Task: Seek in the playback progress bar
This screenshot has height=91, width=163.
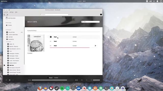Action: 53,80
